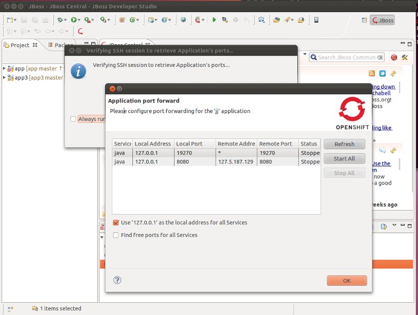The height and width of the screenshot is (315, 418).
Task: Open the Run icon dropdown arrow
Action: [x=79, y=20]
